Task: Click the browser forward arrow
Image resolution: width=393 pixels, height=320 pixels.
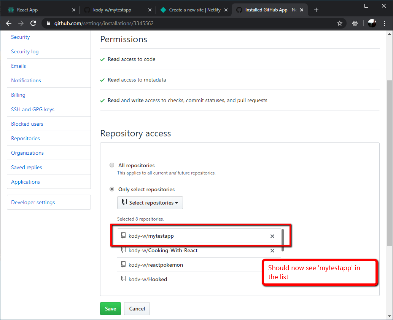Action: (x=21, y=23)
